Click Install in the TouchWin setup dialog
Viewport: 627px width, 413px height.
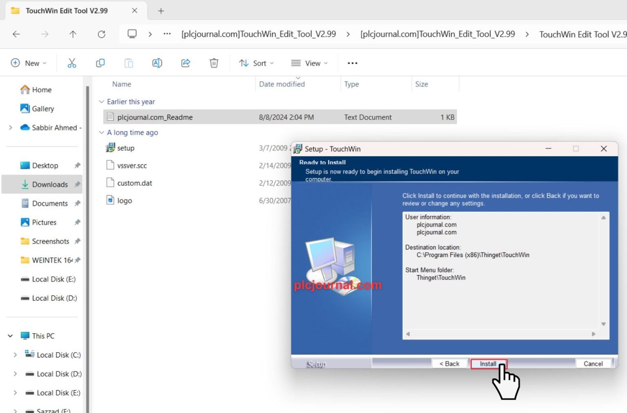(488, 363)
